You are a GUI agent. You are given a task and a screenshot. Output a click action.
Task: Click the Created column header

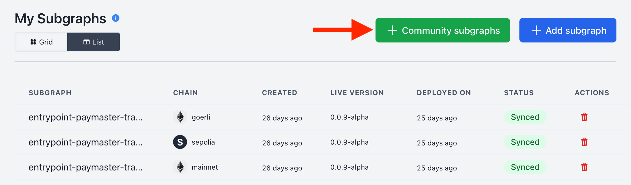pyautogui.click(x=279, y=93)
